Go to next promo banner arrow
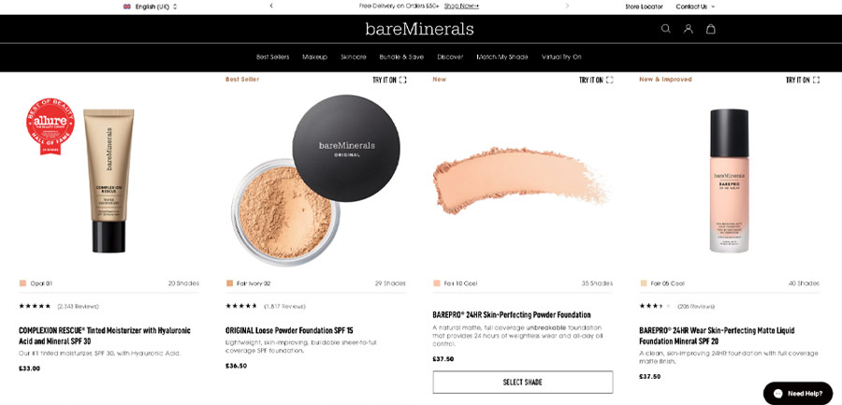This screenshot has width=842, height=405. 567,6
